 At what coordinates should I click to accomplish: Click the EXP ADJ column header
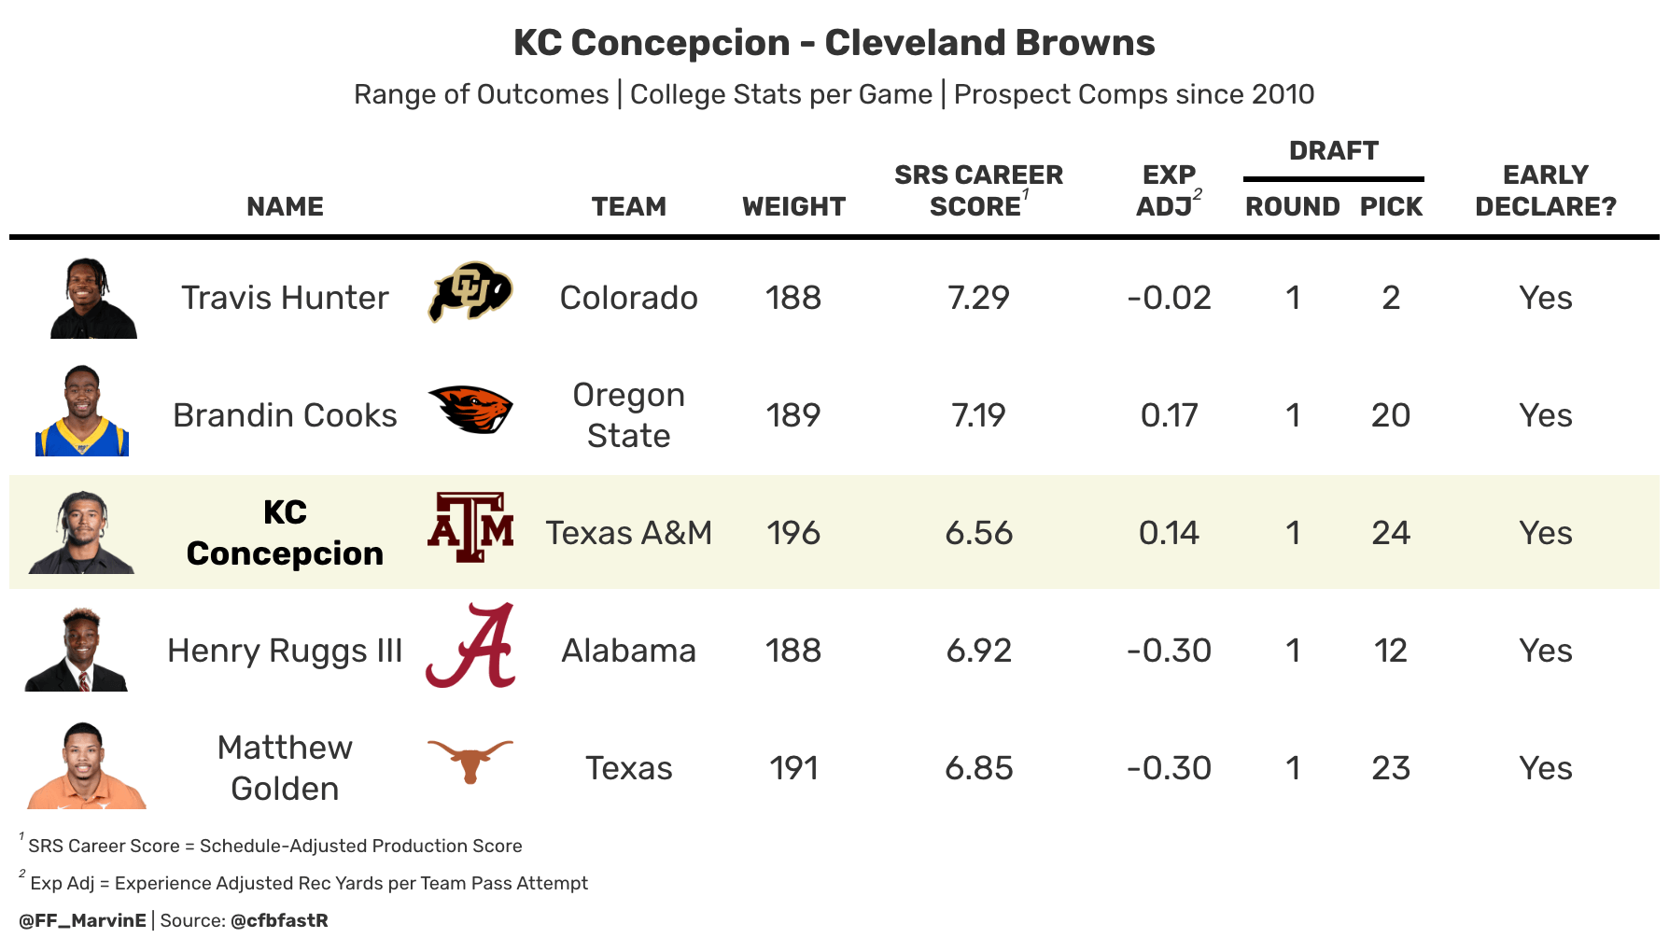point(1169,190)
